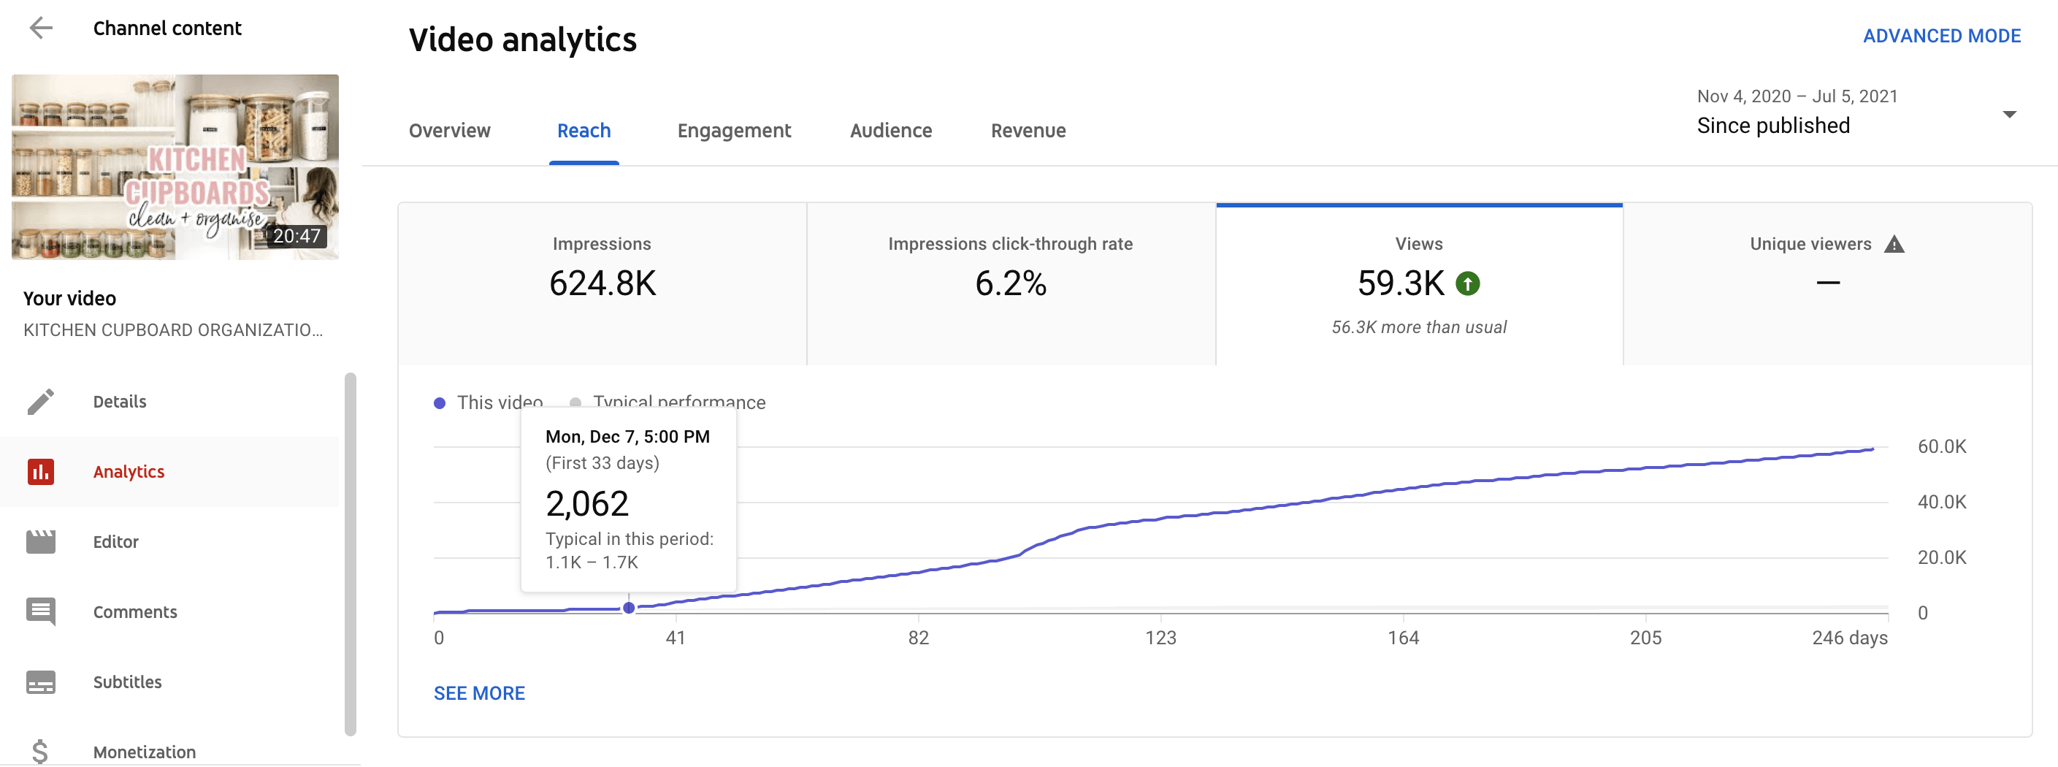The image size is (2058, 767).
Task: Click the '60.0K' y-axis label
Action: [x=1941, y=446]
